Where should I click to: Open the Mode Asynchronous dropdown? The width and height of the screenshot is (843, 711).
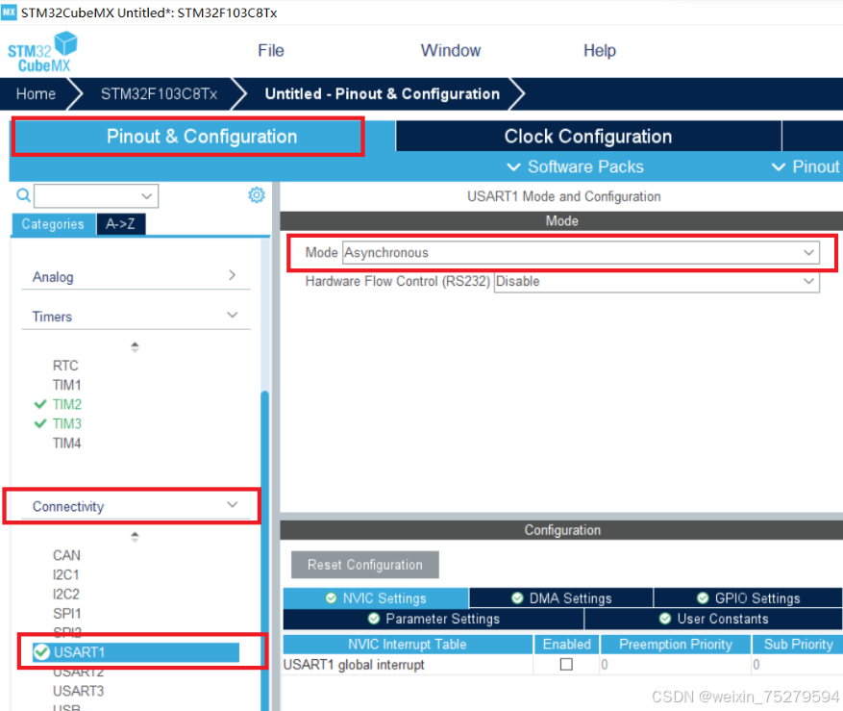(581, 252)
